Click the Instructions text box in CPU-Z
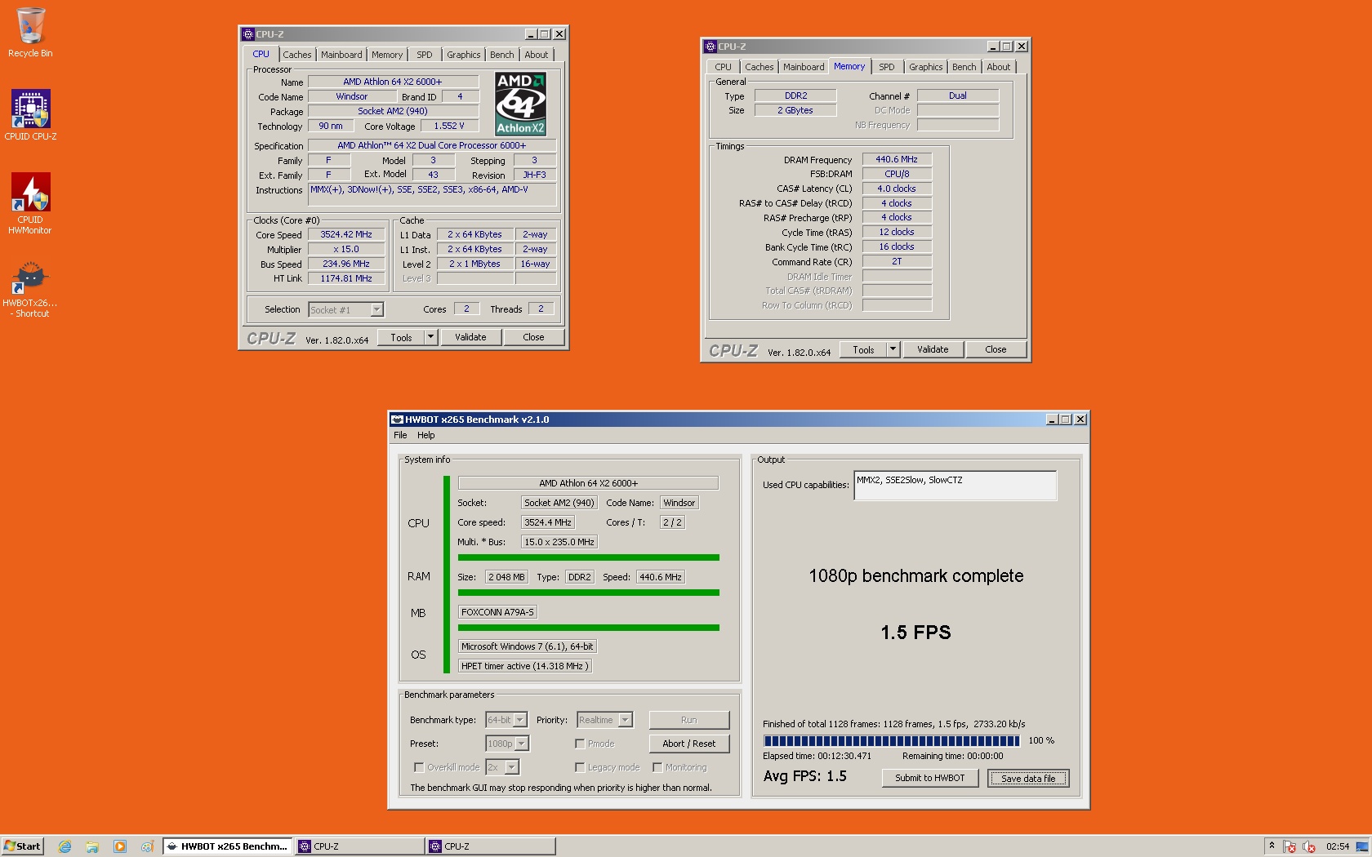 tap(433, 194)
